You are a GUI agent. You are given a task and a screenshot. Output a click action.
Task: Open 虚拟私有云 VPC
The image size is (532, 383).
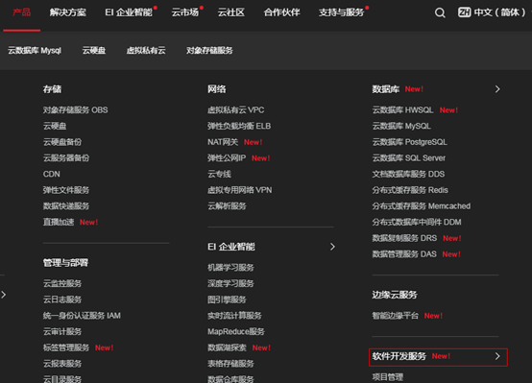click(x=236, y=110)
